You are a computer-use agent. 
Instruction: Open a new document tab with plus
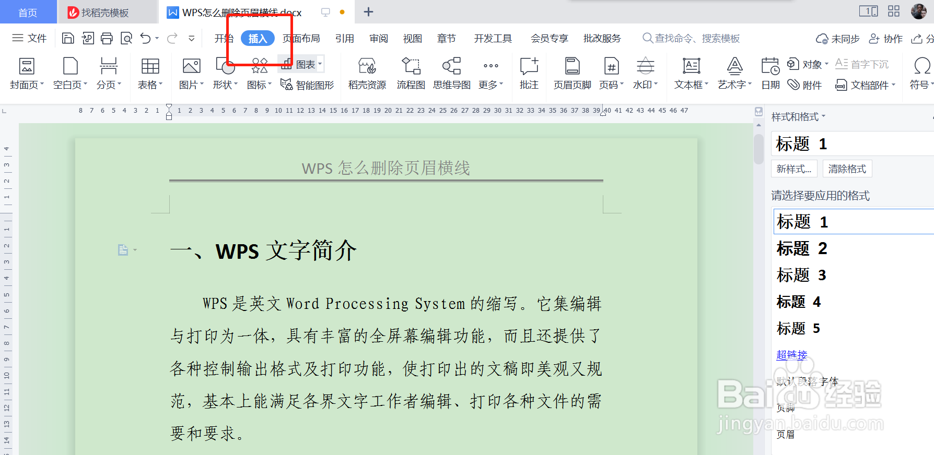click(368, 12)
